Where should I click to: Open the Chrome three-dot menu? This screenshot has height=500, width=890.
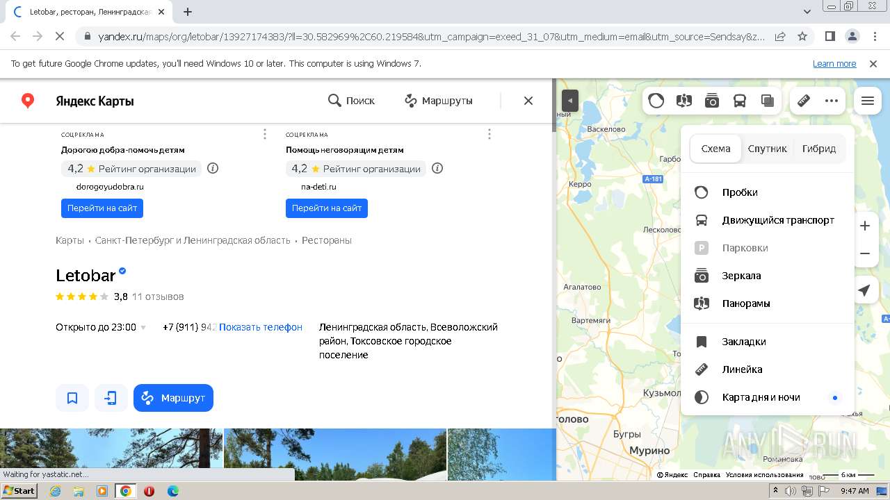874,36
